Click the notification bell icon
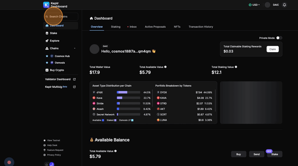Image resolution: width=298 pixels, height=166 pixels. pyautogui.click(x=284, y=5)
